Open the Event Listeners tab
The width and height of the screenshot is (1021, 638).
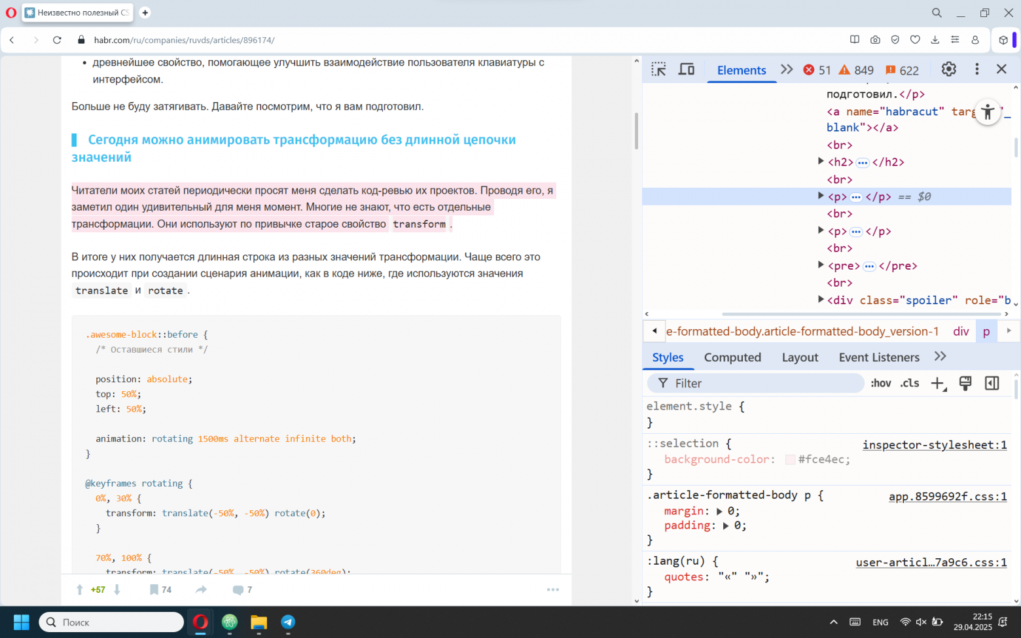click(x=878, y=357)
